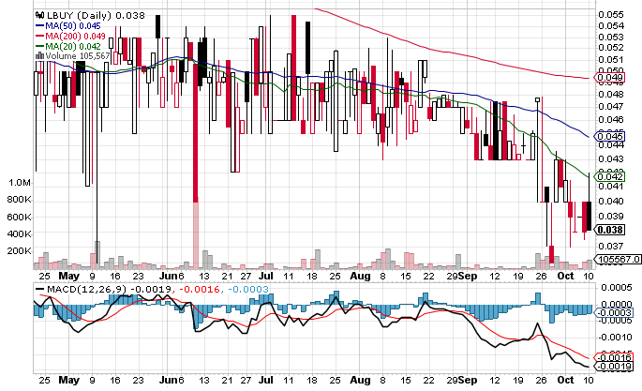Screen dimensions: 642x391
Task: Click "Jun6" on the MACD panel date axis
Action: pos(172,380)
